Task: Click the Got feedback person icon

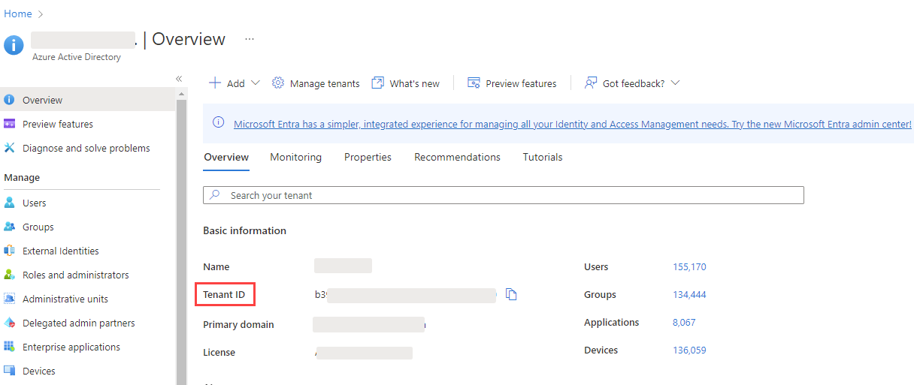Action: (x=591, y=83)
